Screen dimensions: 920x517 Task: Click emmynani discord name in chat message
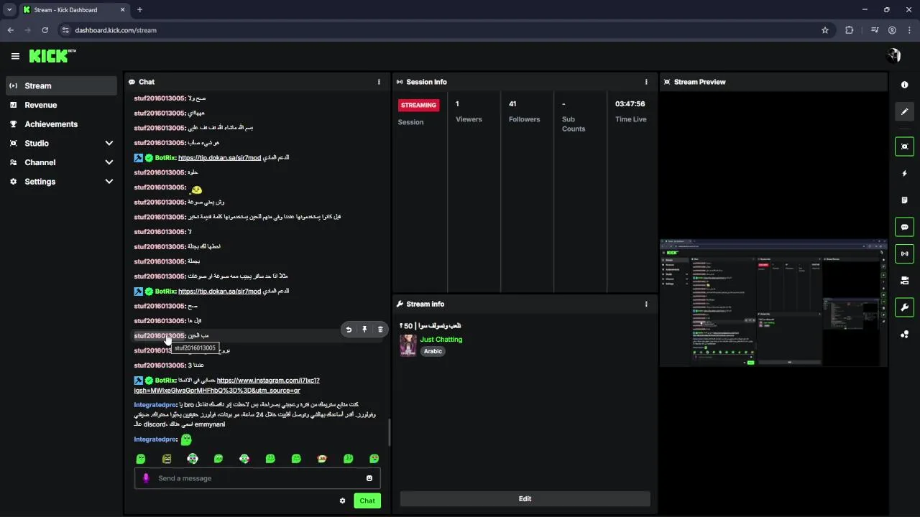click(x=210, y=424)
